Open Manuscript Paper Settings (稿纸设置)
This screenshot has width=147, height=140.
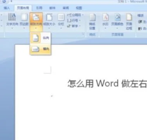92,21
